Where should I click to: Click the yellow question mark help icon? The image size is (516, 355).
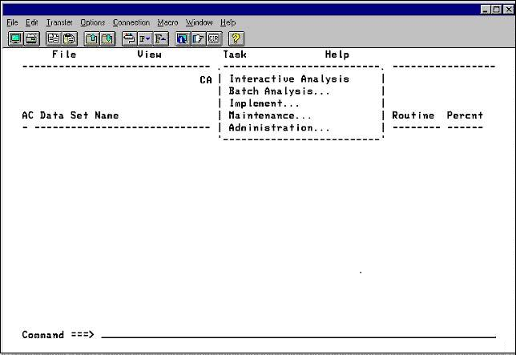[x=236, y=38]
